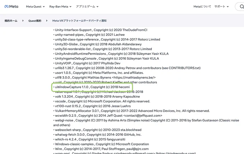Open the Metaについて link
Image resolution: width=244 pixels, height=154 pixels.
click(x=202, y=6)
